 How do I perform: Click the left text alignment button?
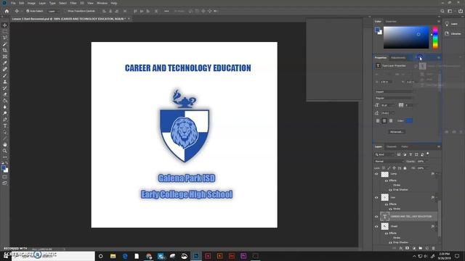pos(378,121)
